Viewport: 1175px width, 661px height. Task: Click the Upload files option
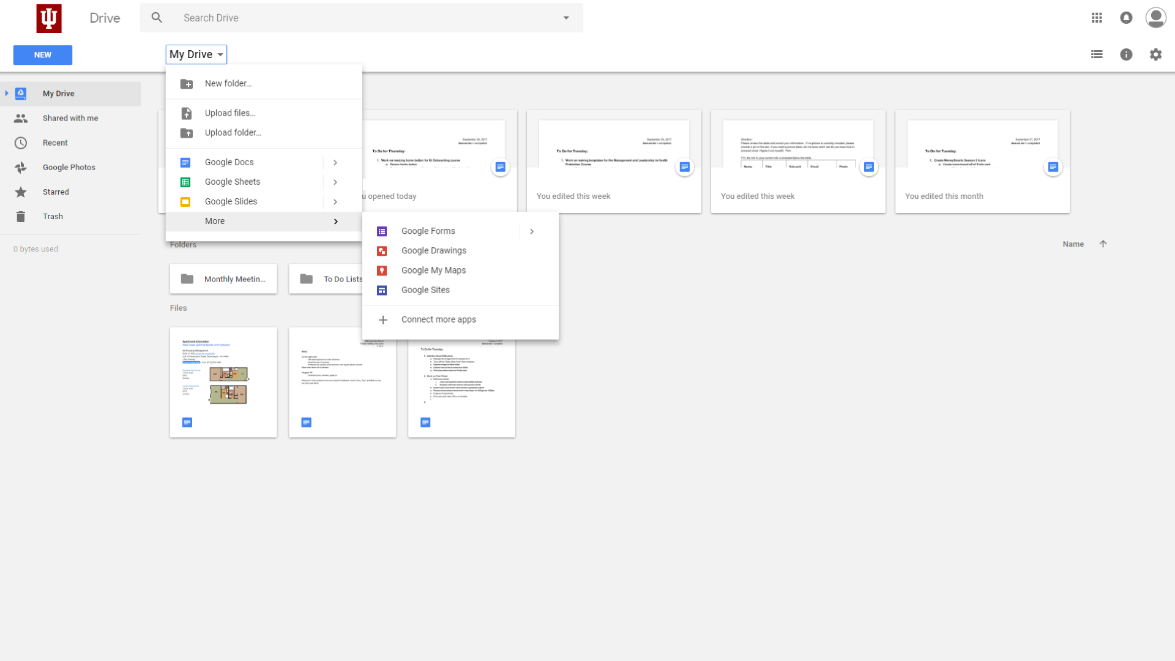coord(229,112)
